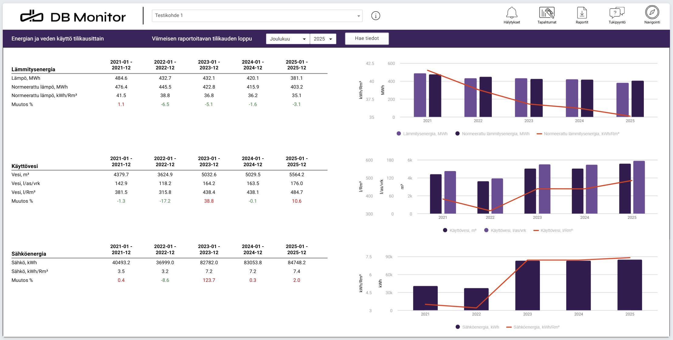The width and height of the screenshot is (673, 340).
Task: Open the Hälytykset bell icon
Action: coord(512,13)
